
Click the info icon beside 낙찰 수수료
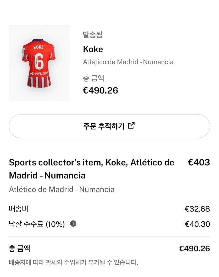73,224
